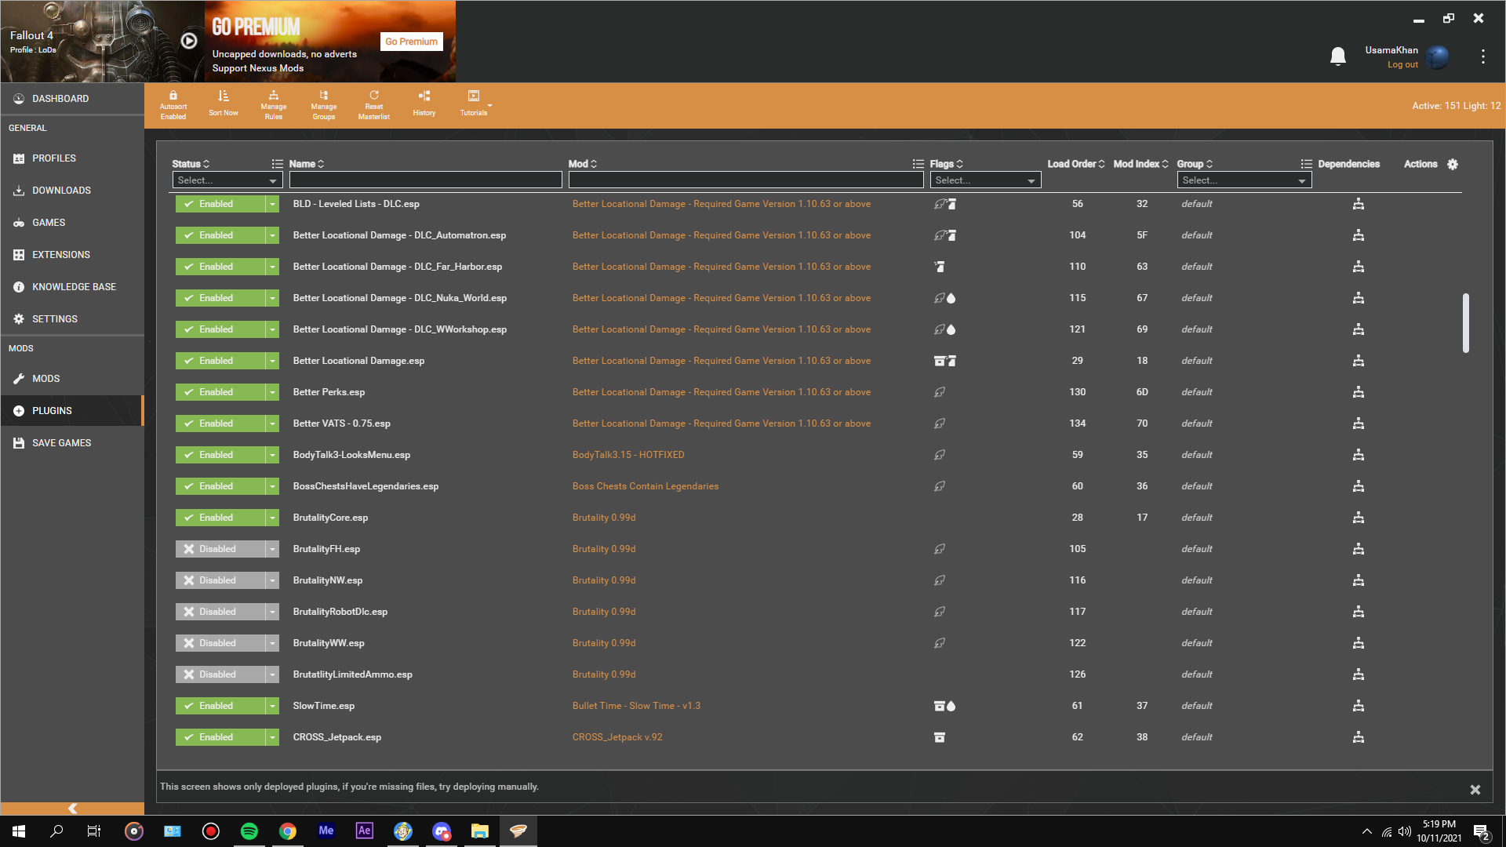1506x847 pixels.
Task: Go to Mods in the sidebar
Action: coord(46,379)
